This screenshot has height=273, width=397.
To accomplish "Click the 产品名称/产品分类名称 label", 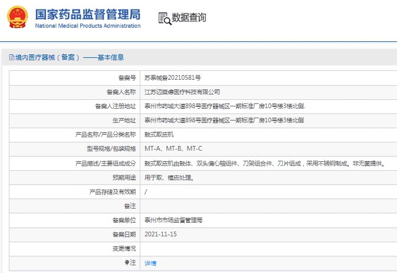I will (x=106, y=135).
